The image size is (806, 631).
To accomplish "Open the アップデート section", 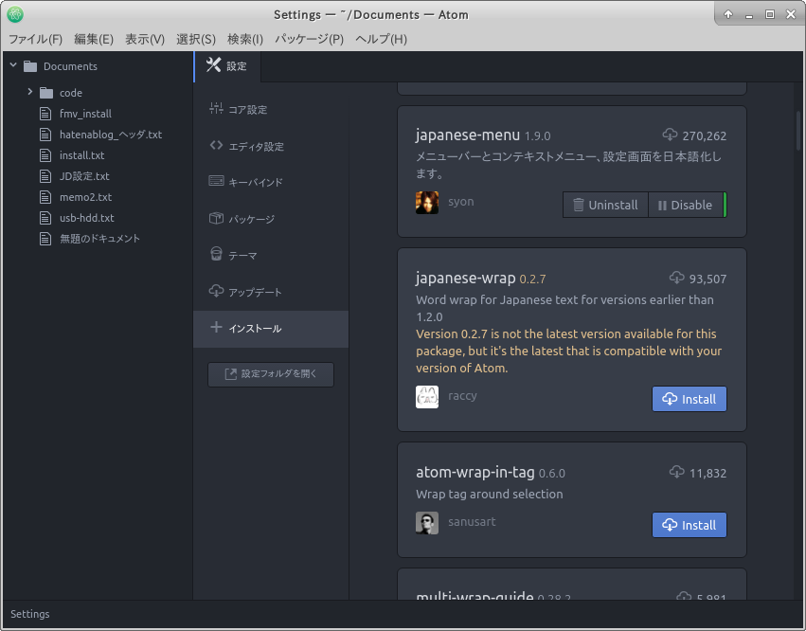I will [271, 292].
